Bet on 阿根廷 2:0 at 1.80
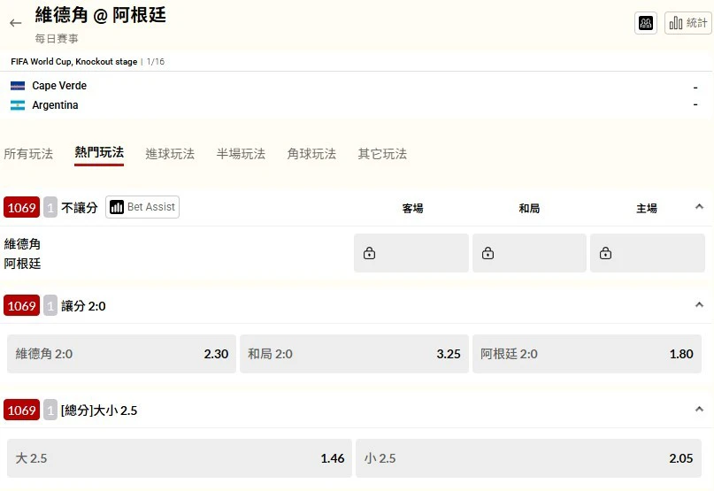714x491 pixels. (x=587, y=354)
